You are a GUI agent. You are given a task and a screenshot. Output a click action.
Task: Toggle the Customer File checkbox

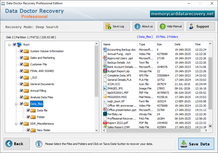point(21,64)
